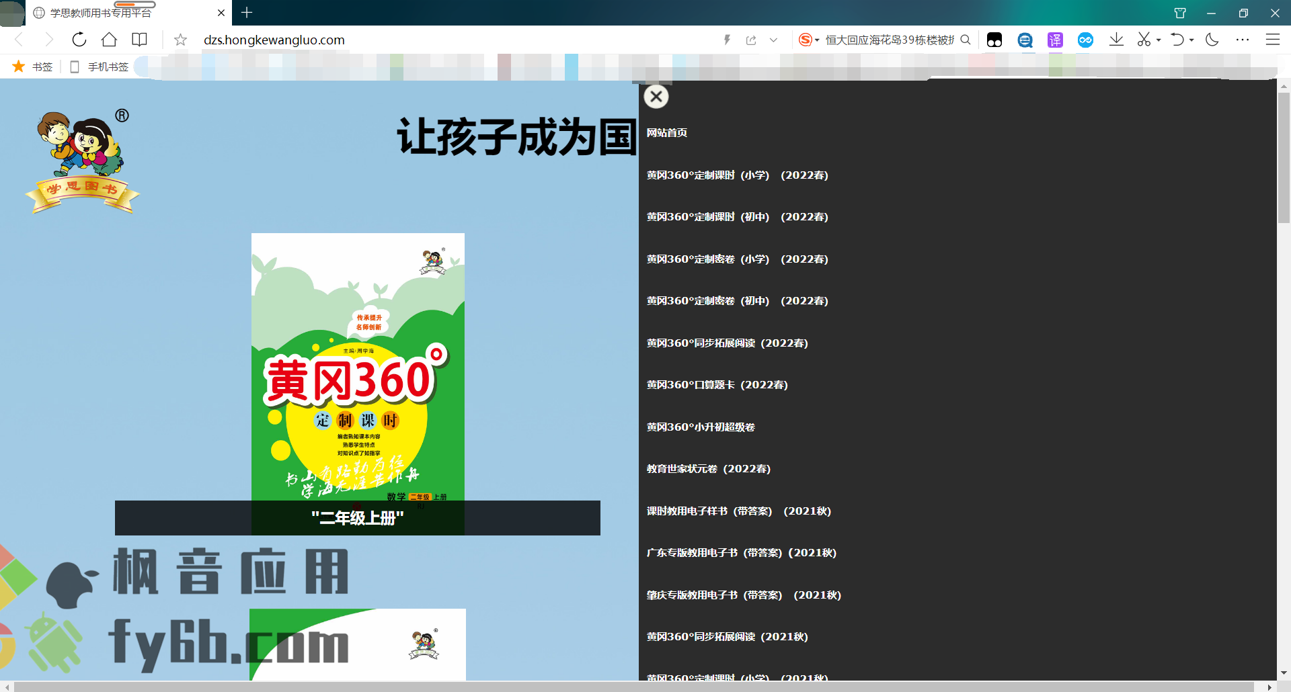
Task: Open 广东专版教用电子书 (带答案) (2021秋)
Action: [x=742, y=553]
